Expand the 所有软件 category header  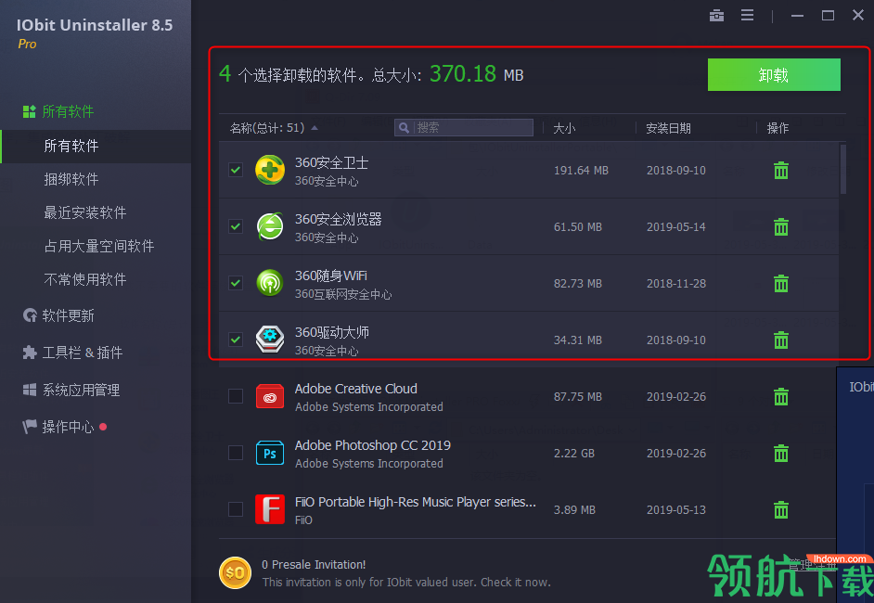click(x=58, y=111)
